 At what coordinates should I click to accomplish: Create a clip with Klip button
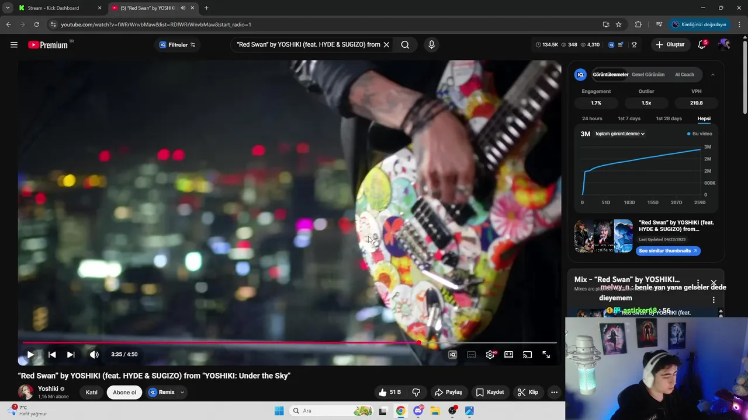528,393
